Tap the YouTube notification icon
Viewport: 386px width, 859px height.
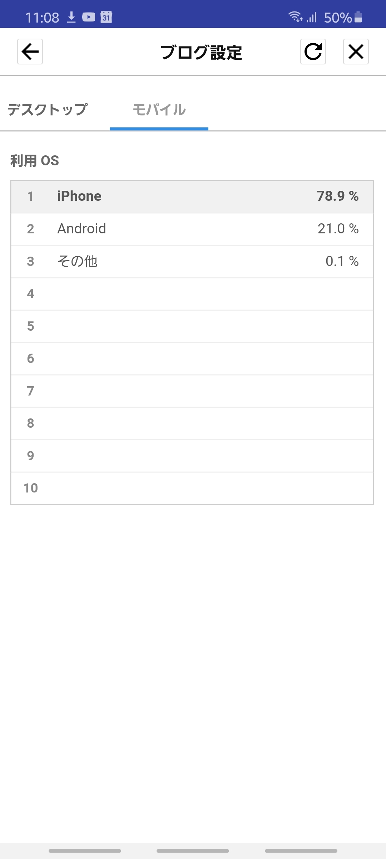[x=89, y=17]
